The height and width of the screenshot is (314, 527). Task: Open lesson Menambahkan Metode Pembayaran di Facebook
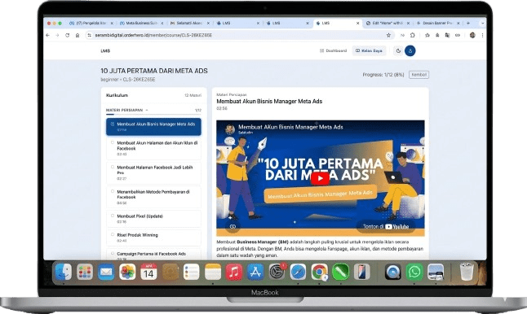click(153, 197)
